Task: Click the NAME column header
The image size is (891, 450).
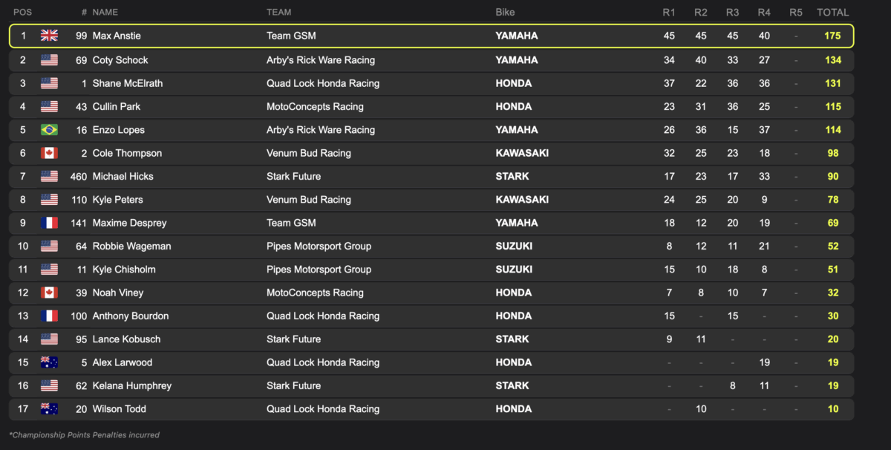Action: coord(105,13)
